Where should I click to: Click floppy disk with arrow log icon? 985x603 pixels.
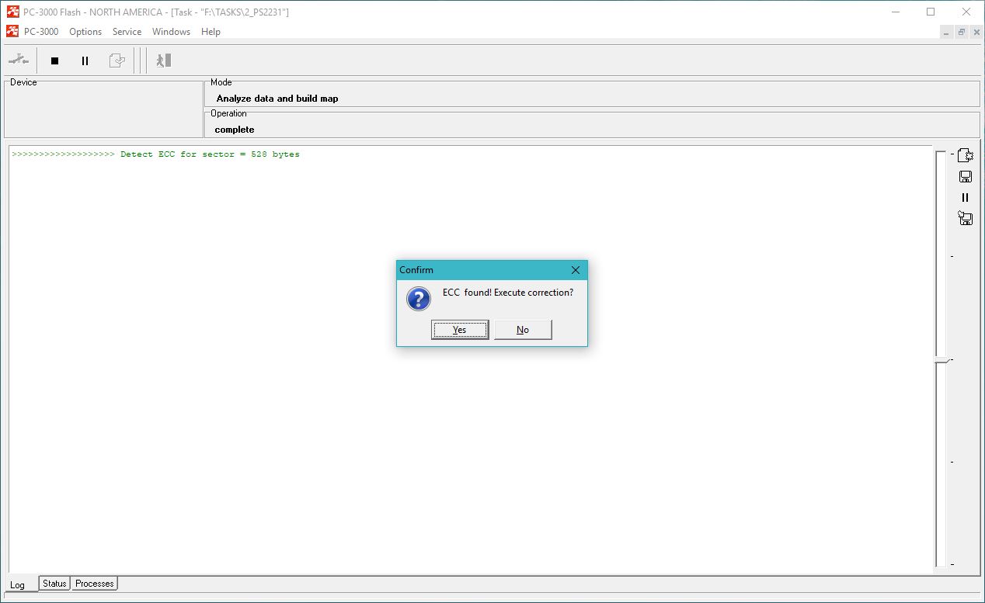tap(966, 218)
